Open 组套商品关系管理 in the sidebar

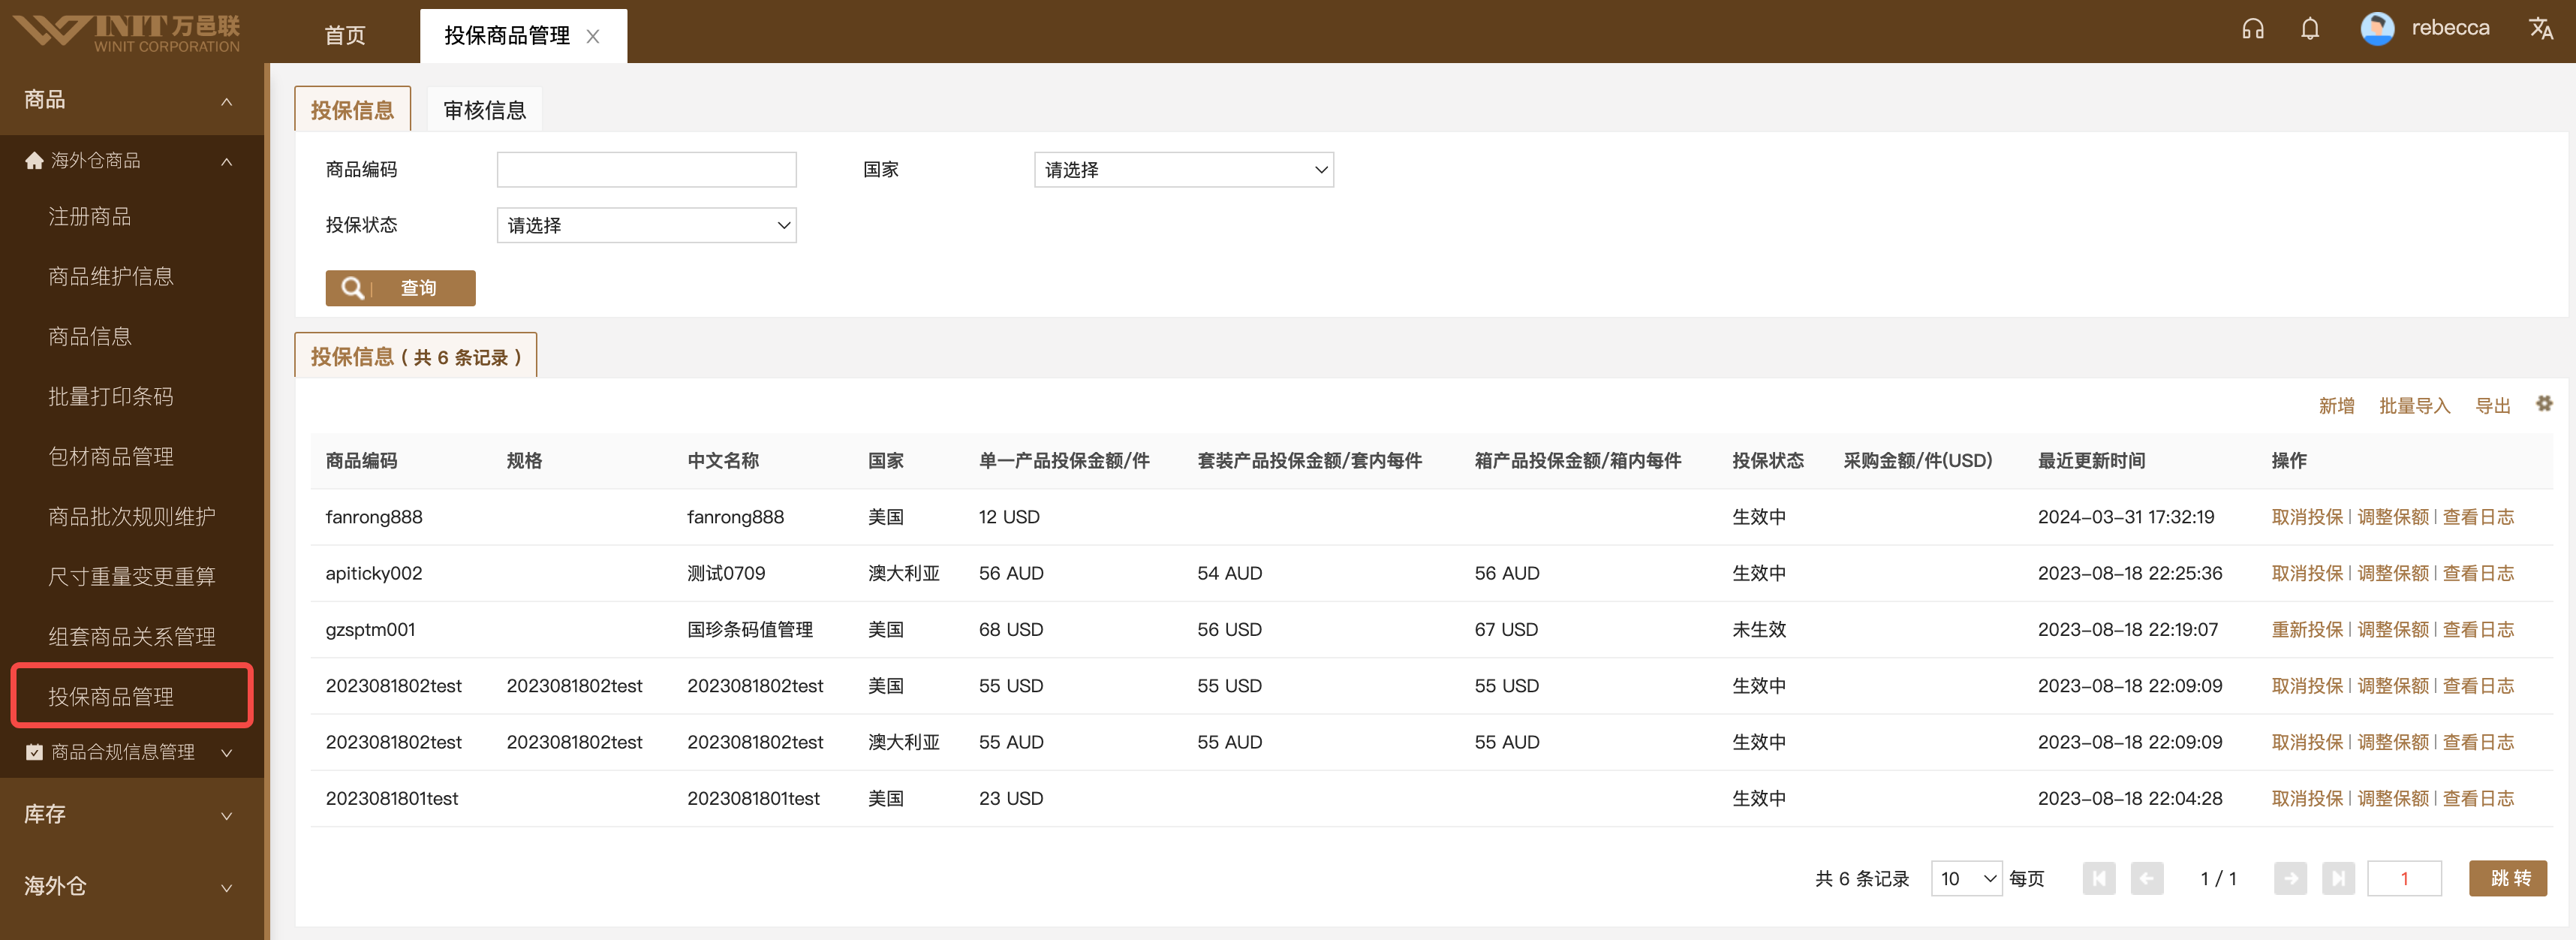[132, 637]
